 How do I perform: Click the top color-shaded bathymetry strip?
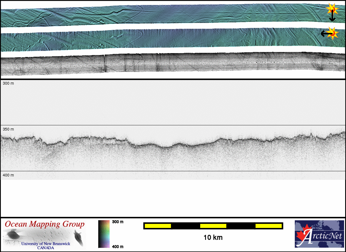[x=166, y=14]
